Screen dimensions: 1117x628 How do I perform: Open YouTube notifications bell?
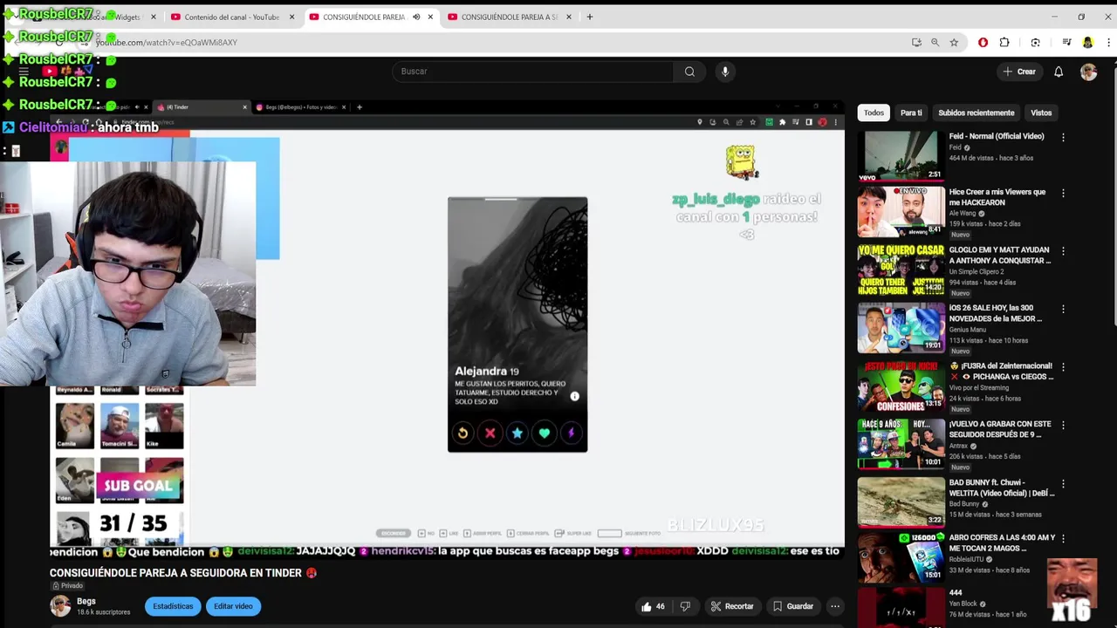(1059, 72)
